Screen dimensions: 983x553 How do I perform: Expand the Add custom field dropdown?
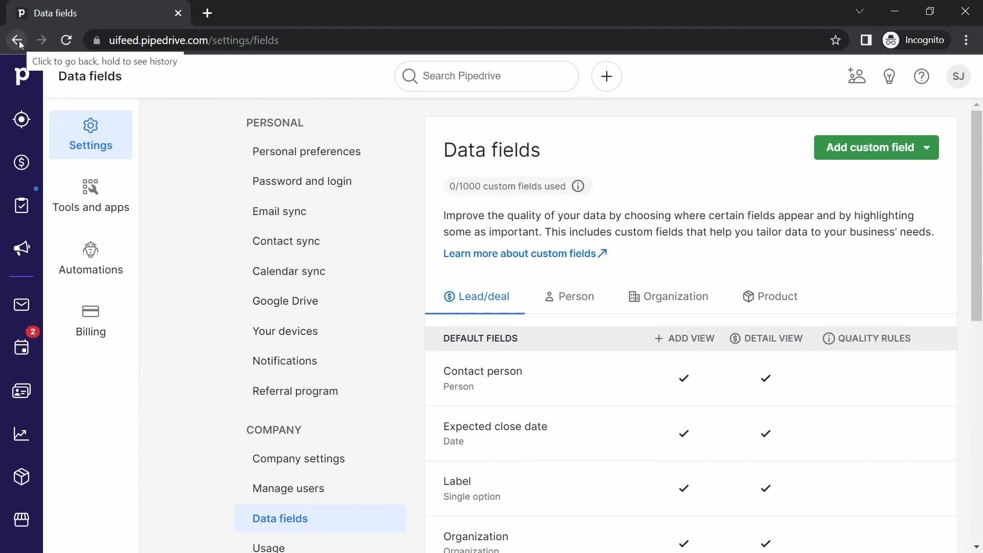(x=928, y=147)
